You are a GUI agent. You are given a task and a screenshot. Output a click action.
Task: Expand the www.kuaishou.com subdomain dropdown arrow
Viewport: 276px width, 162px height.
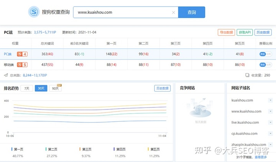tap(270, 111)
